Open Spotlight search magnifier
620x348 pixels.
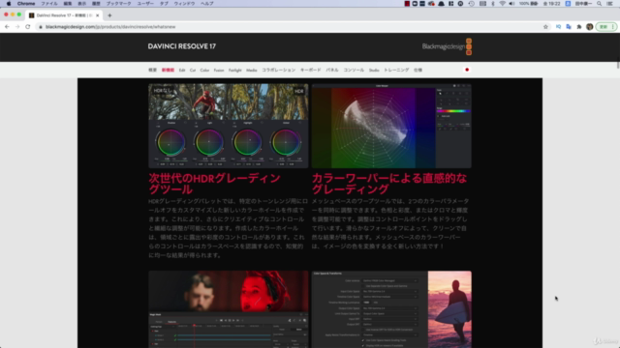600,4
